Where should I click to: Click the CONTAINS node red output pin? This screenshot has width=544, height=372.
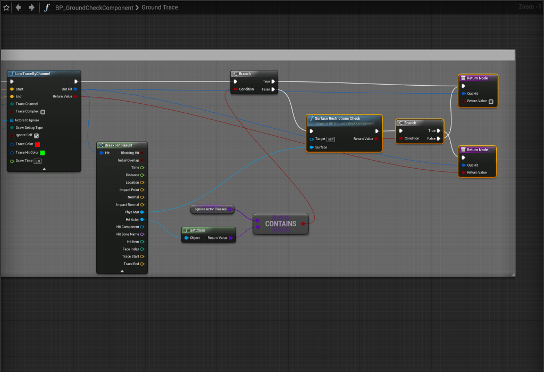(x=303, y=224)
